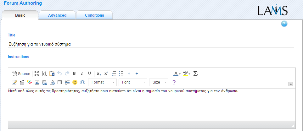Click the Sigma equation icon
303x131 pixels.
pos(195,74)
